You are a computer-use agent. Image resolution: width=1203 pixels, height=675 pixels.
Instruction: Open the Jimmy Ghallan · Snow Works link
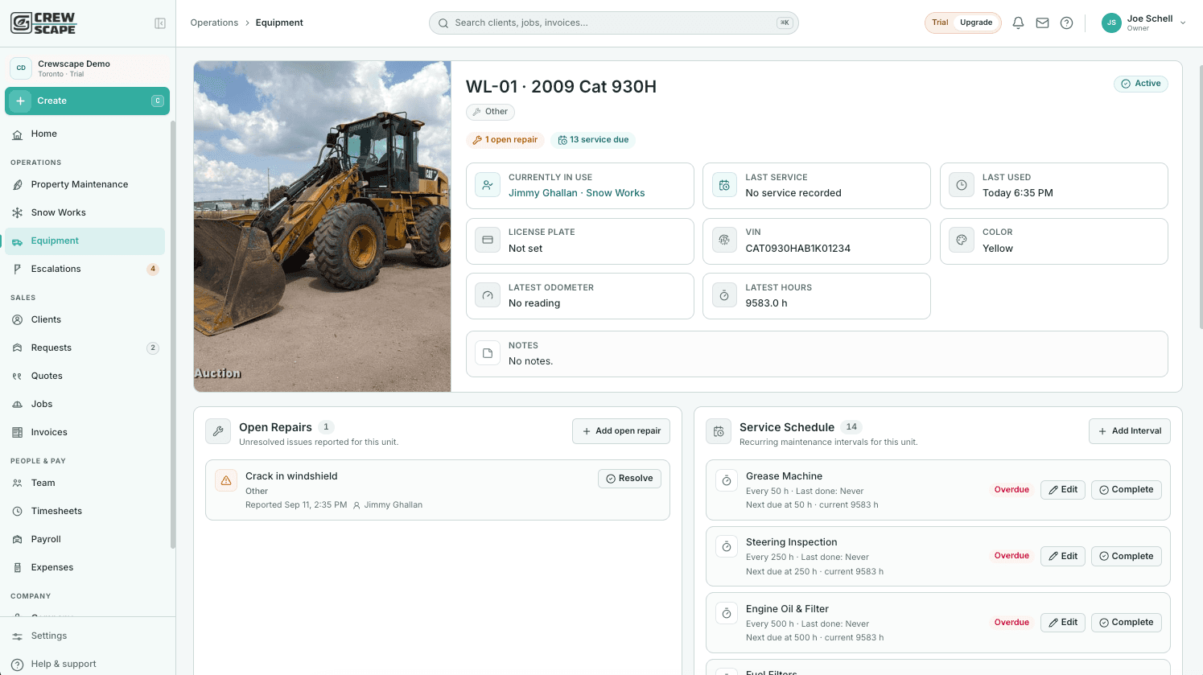[x=576, y=193]
